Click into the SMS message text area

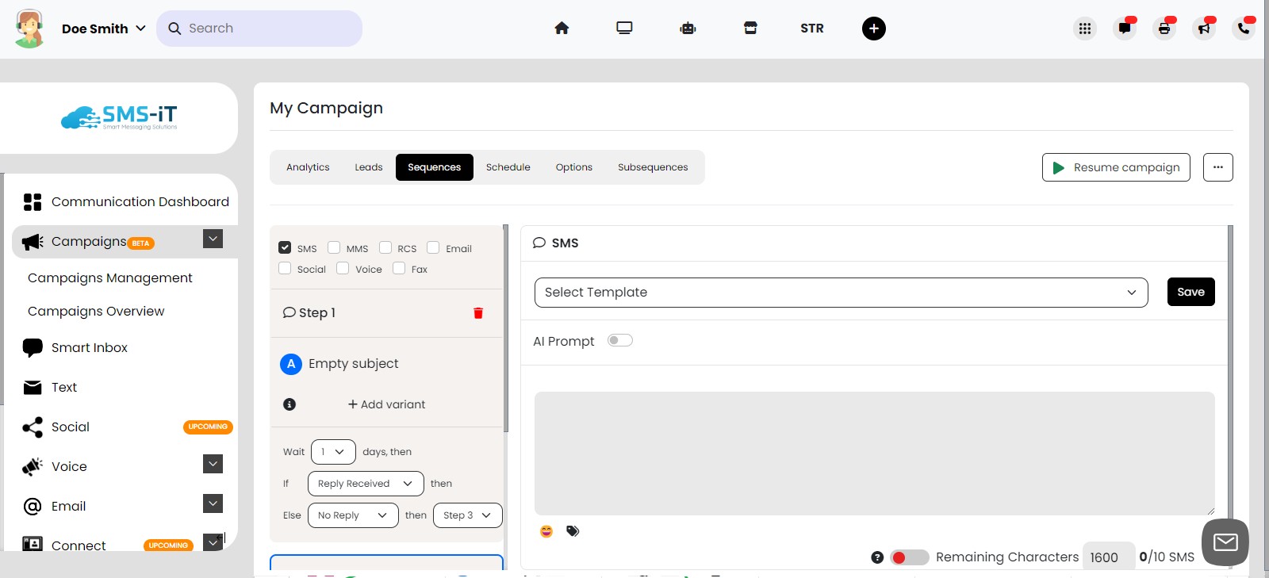click(874, 453)
